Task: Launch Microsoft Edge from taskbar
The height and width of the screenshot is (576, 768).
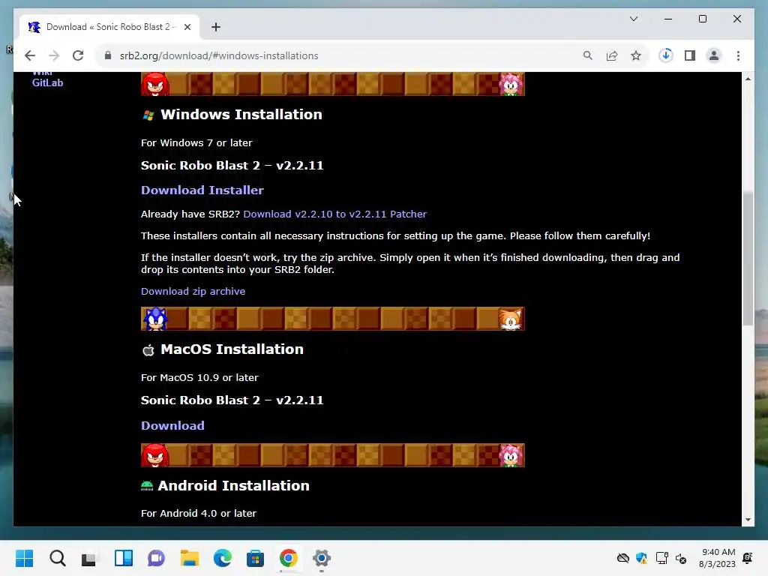Action: coord(222,558)
